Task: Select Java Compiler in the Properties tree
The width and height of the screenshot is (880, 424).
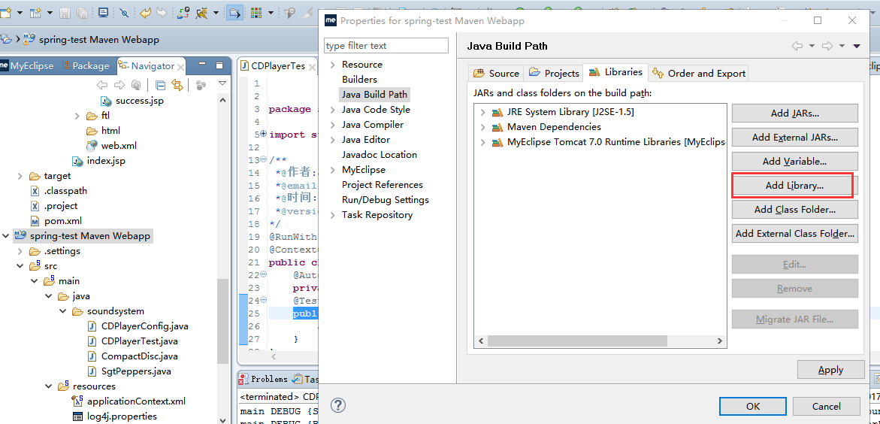Action: click(x=373, y=125)
